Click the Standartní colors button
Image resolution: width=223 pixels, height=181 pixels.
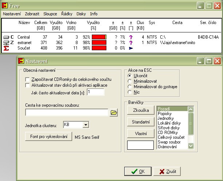point(141,122)
